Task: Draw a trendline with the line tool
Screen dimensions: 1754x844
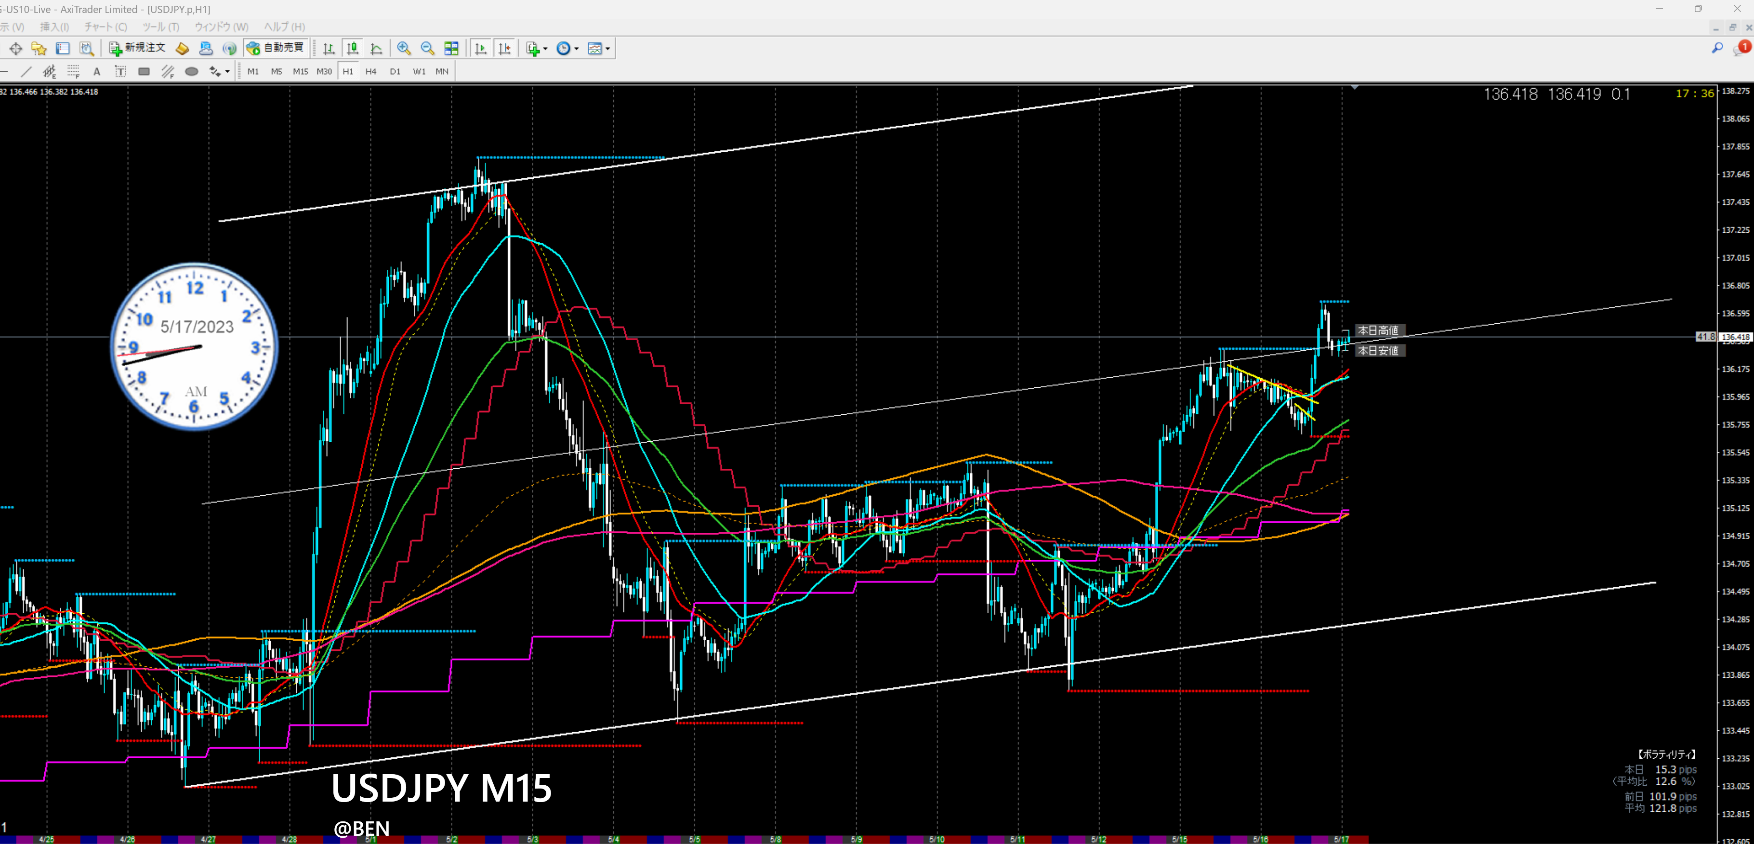Action: (26, 71)
